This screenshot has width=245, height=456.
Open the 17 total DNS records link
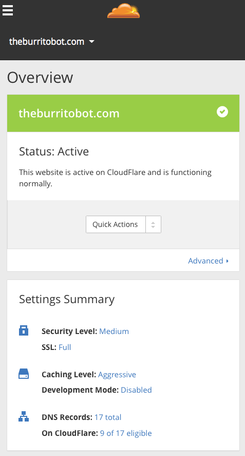coord(108,417)
